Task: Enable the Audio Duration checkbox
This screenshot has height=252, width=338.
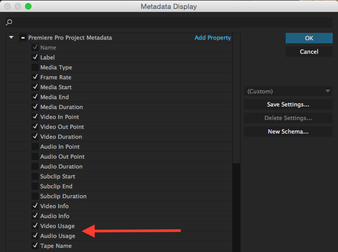Action: click(35, 166)
